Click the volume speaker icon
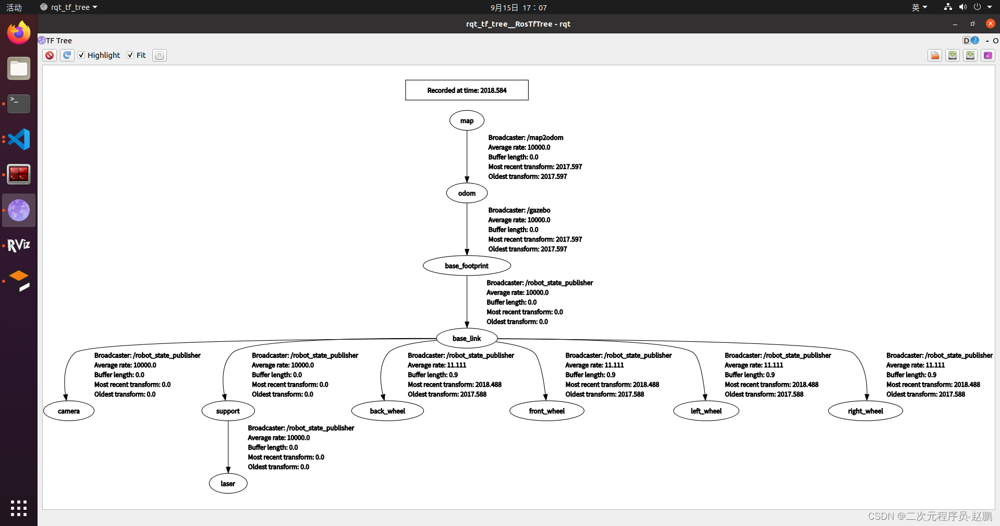This screenshot has height=526, width=1000. [x=962, y=7]
